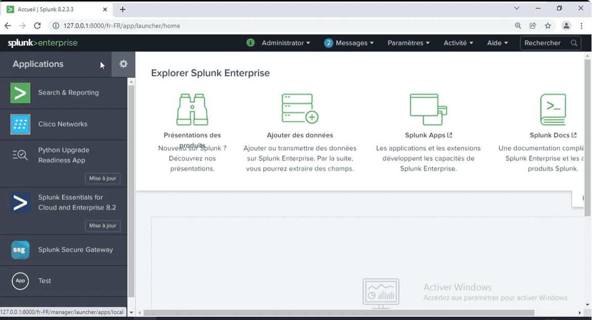This screenshot has width=592, height=320.
Task: Open Cisco Networks app entry
Action: point(64,124)
